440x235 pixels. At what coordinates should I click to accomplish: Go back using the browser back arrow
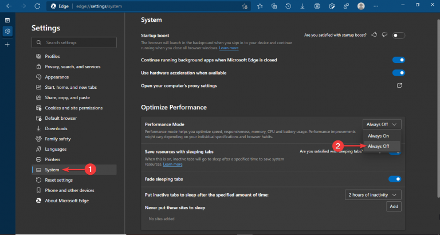point(9,6)
